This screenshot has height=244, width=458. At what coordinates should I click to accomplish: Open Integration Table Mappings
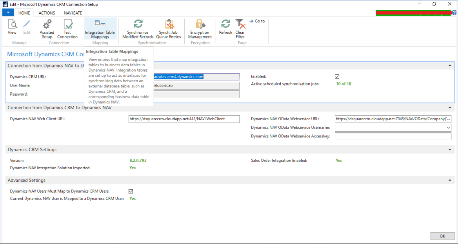tap(100, 29)
